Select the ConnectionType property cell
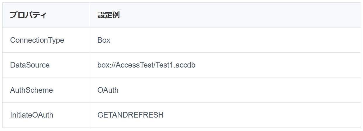The height and width of the screenshot is (131, 363). point(37,40)
